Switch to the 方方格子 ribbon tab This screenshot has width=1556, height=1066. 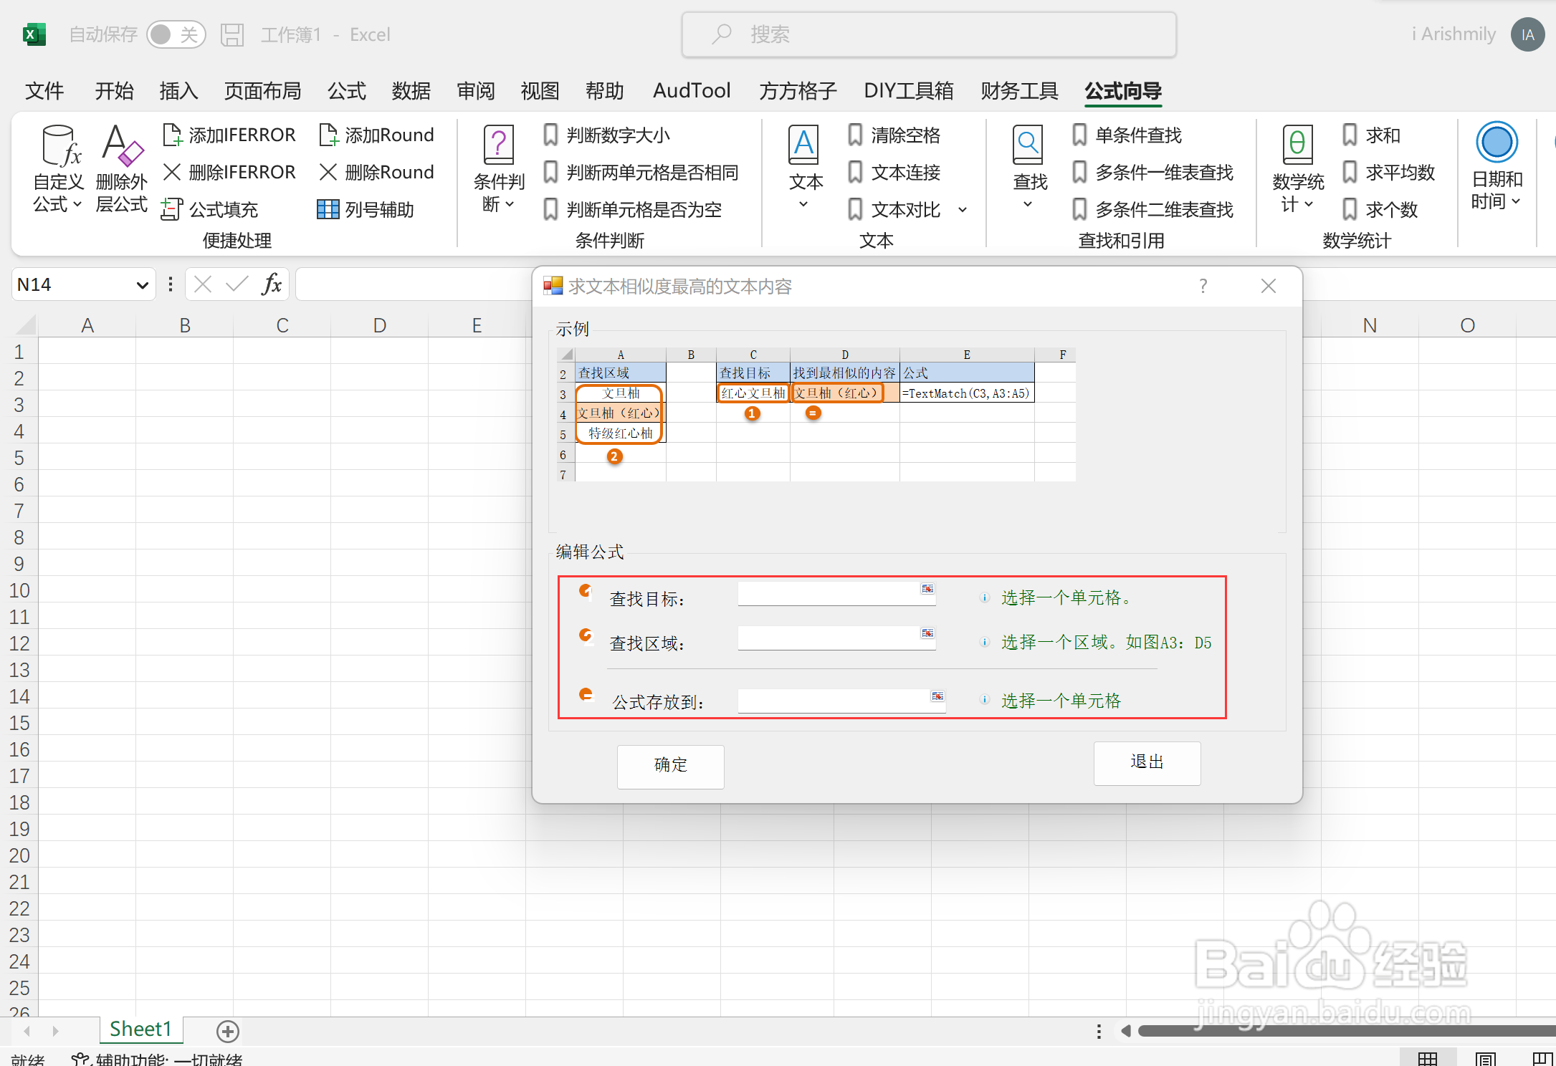pos(798,91)
